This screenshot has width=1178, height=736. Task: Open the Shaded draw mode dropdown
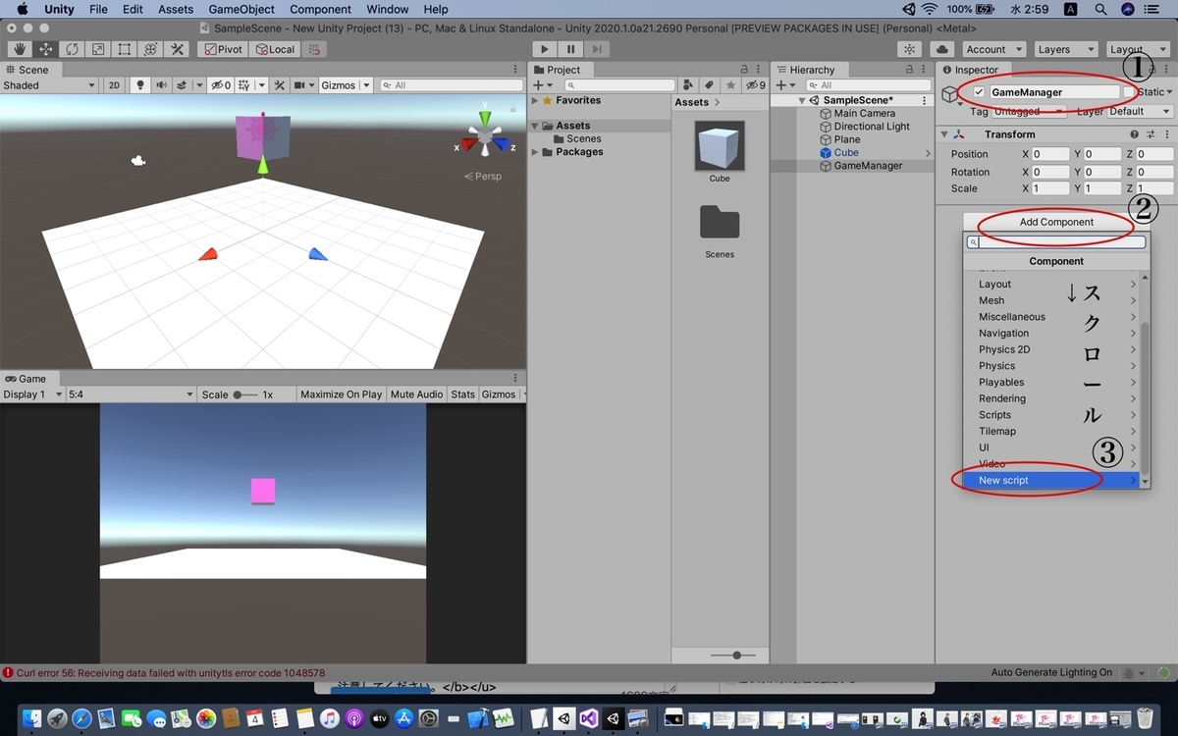pos(49,85)
